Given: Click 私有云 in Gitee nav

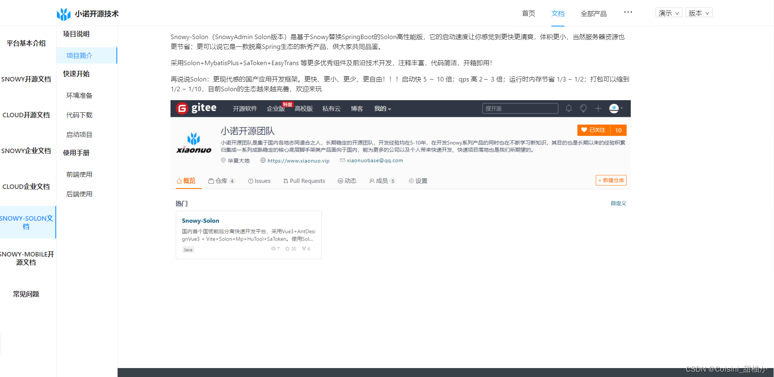Looking at the screenshot, I should click(331, 109).
